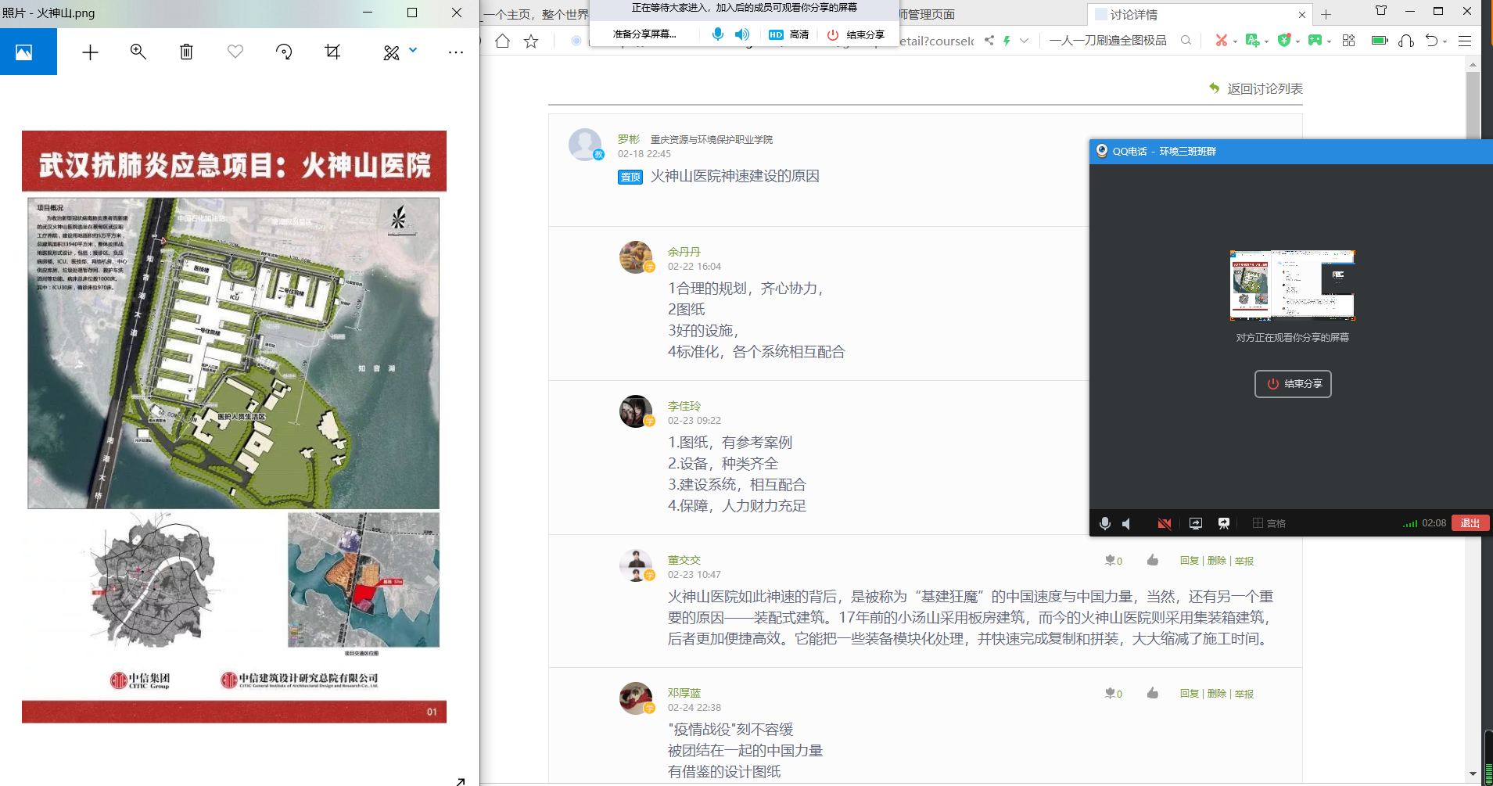This screenshot has width=1493, height=786.
Task: Open the green translate extension icon
Action: click(1253, 40)
